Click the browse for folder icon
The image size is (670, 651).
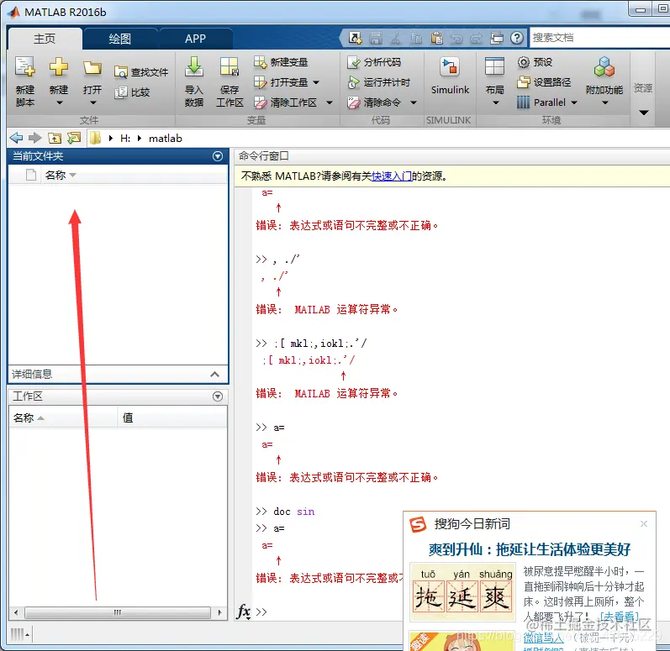point(73,138)
